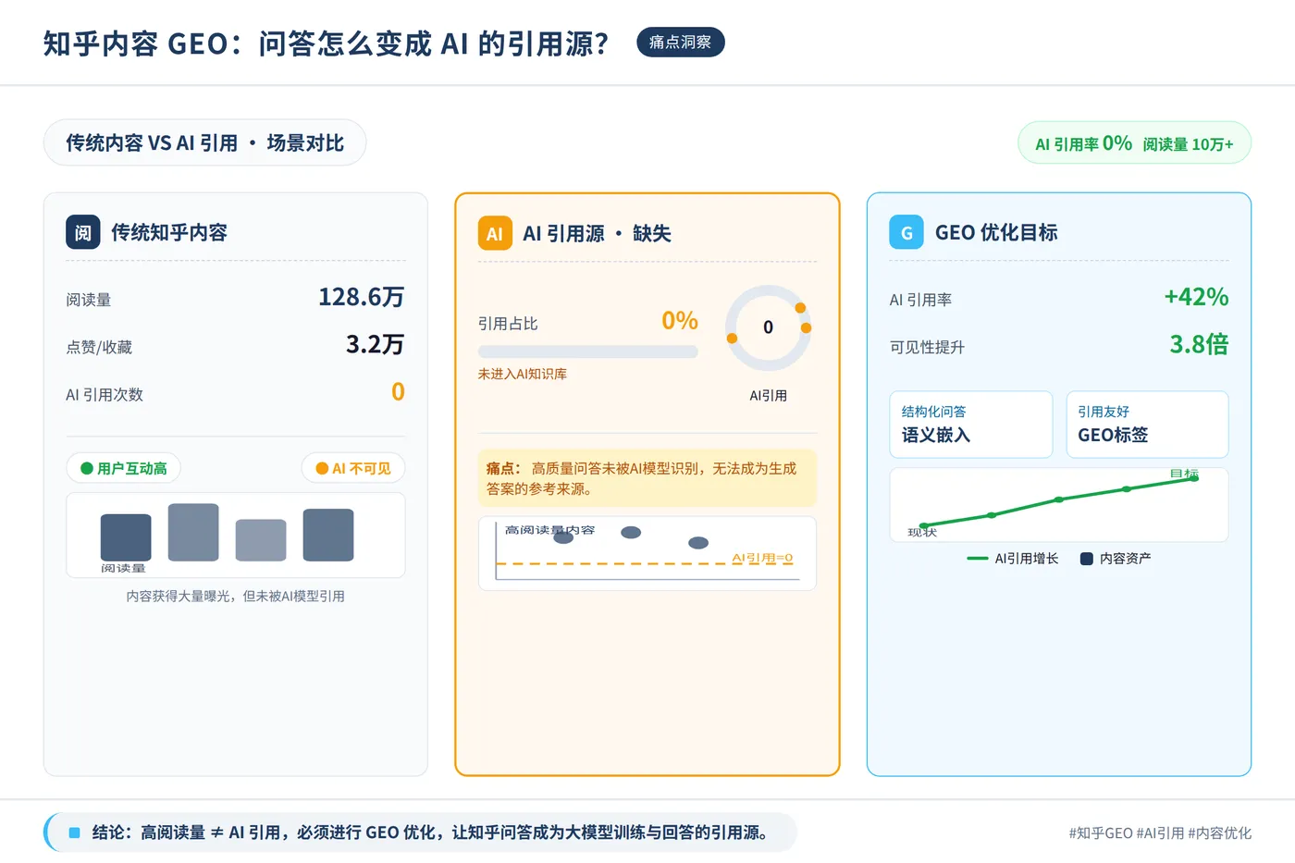Click the 128.6万 阅读量 value
This screenshot has height=863, width=1295.
click(x=362, y=297)
